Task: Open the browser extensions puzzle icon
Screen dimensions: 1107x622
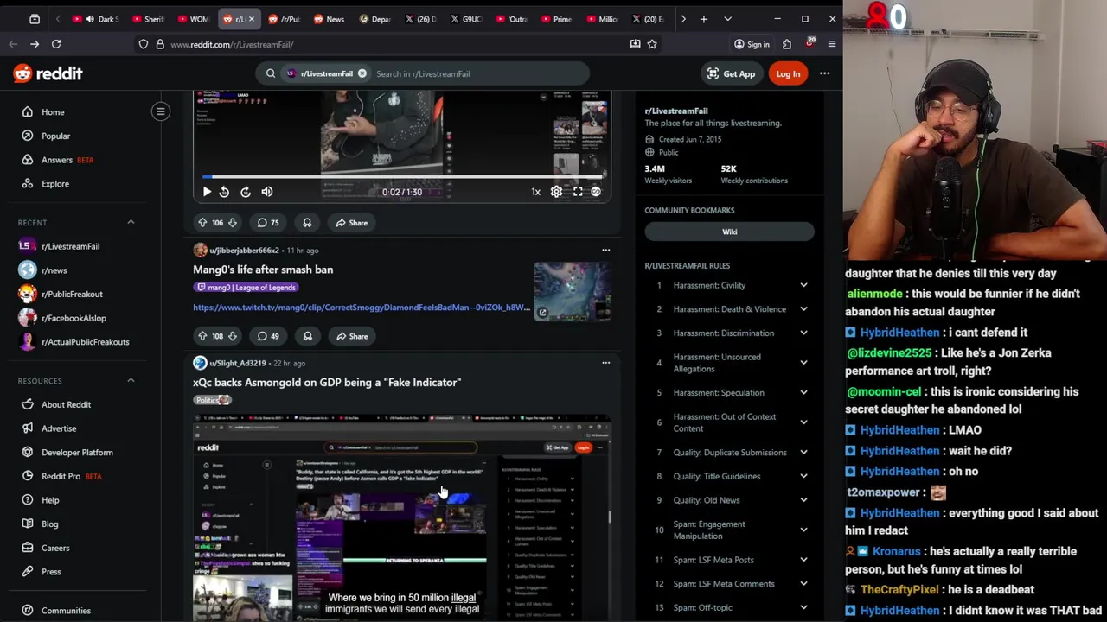Action: (x=787, y=44)
